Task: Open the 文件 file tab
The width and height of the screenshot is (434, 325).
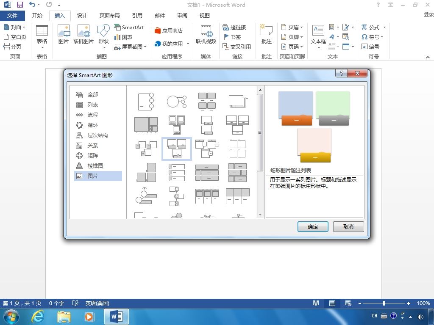Action: [12, 16]
